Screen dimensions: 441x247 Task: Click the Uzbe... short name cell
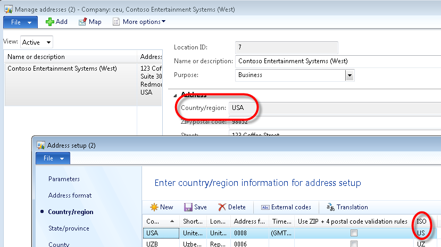(x=193, y=244)
